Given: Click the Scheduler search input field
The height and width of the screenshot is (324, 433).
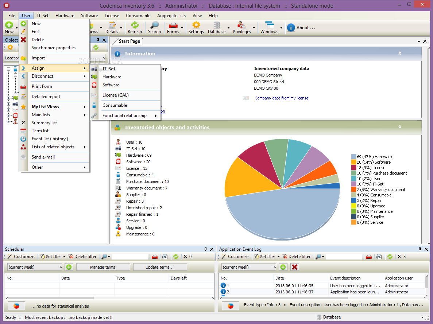Looking at the screenshot, I should coord(130,257).
